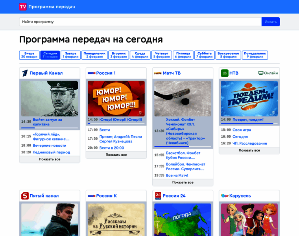The image size is (299, 236).
Task: Open the Вечерние новости program link
Action: (x=50, y=145)
